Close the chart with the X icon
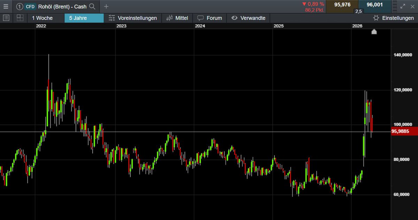Screen dimensions: 418x220 412,6
